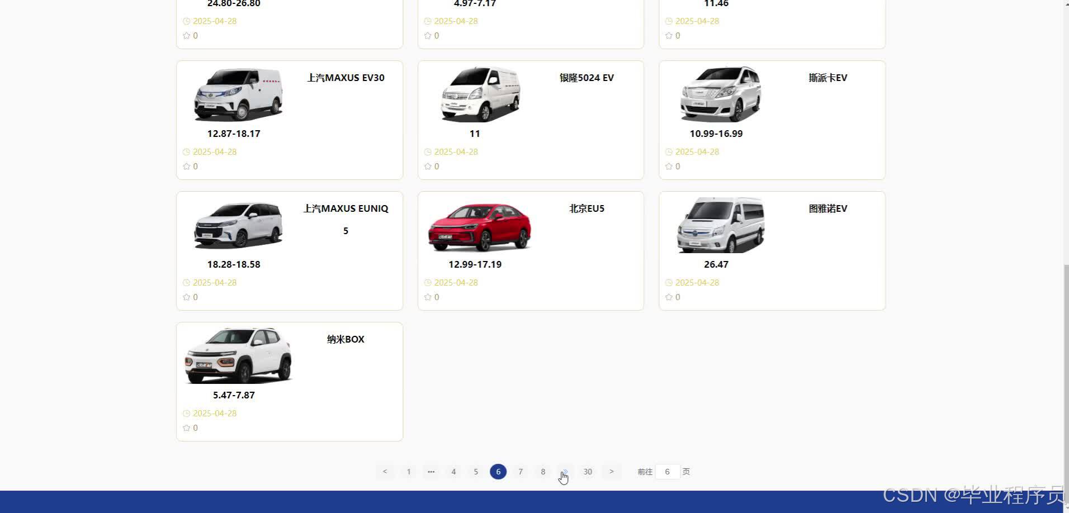
Task: Click the 银隆5024 EV title
Action: [586, 78]
